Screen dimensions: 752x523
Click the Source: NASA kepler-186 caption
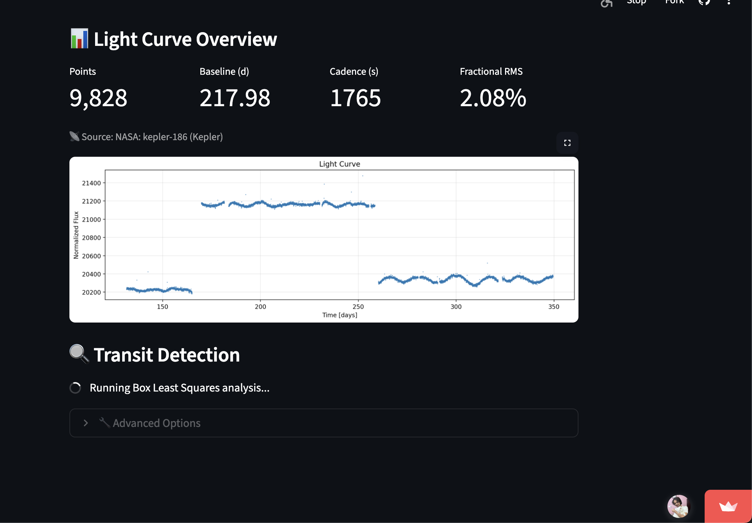152,137
